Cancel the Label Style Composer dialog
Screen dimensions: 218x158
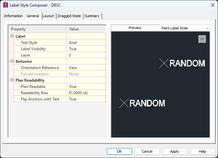point(147,151)
